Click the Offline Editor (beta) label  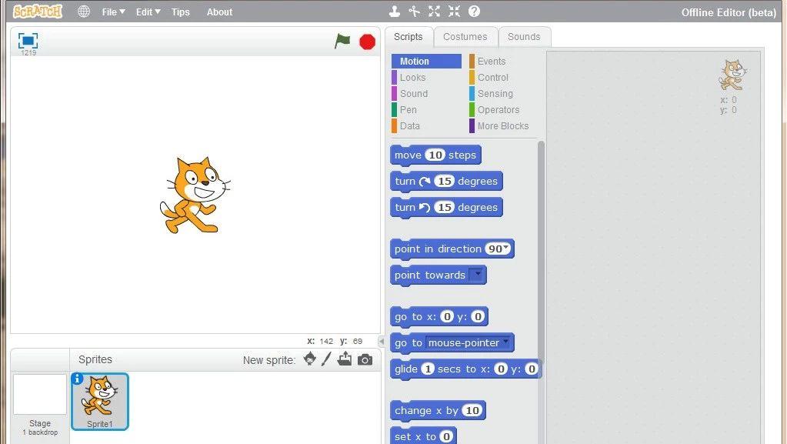(x=729, y=12)
